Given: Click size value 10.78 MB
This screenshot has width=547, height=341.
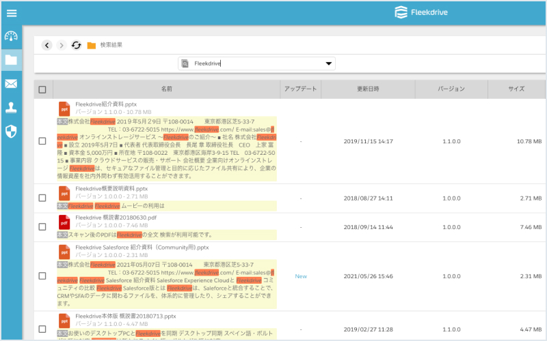Looking at the screenshot, I should (x=529, y=141).
